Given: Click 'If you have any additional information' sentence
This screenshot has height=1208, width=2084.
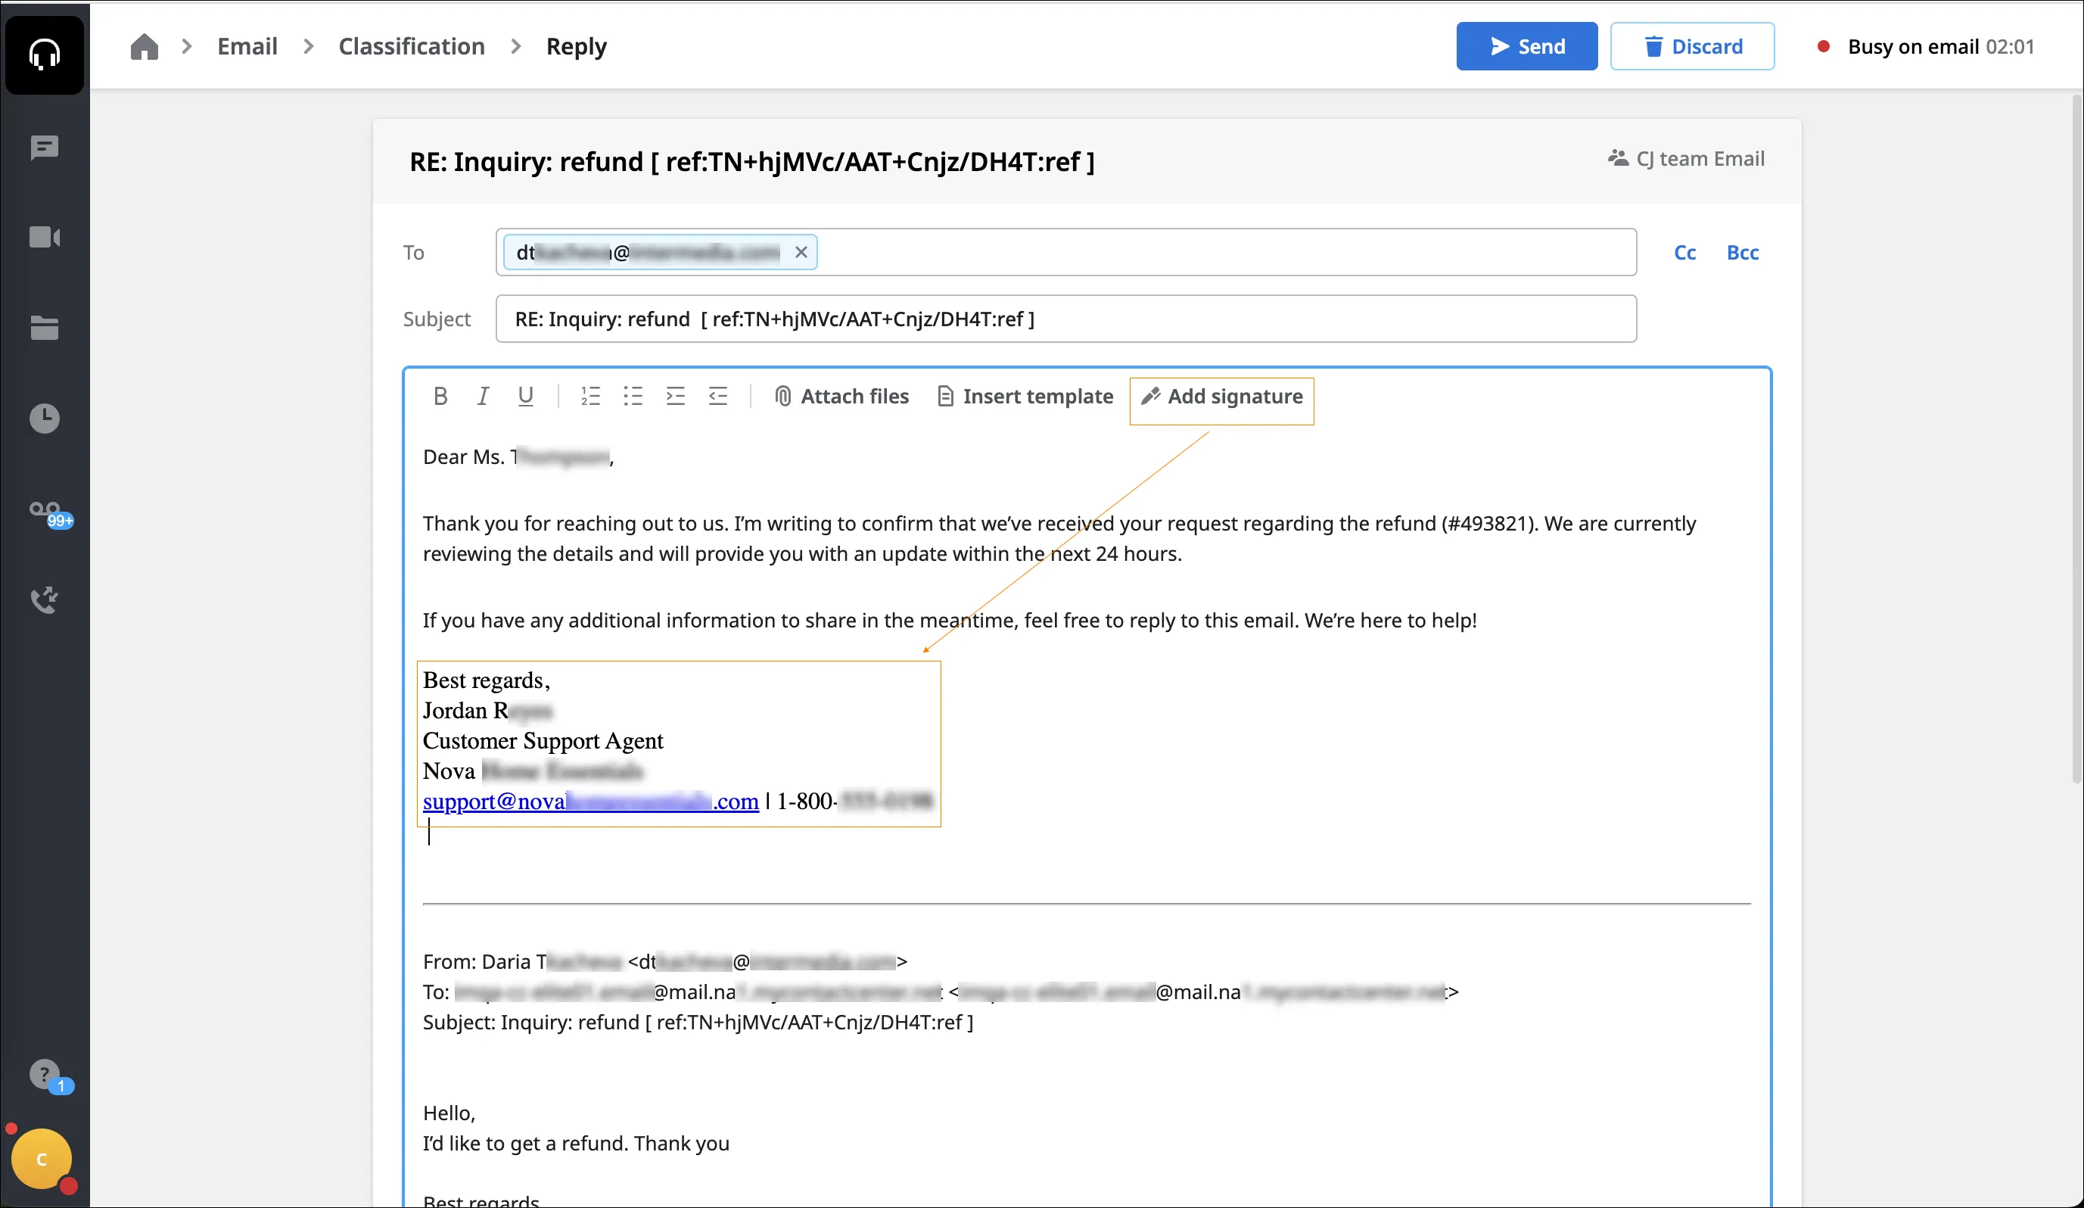Looking at the screenshot, I should 950,621.
